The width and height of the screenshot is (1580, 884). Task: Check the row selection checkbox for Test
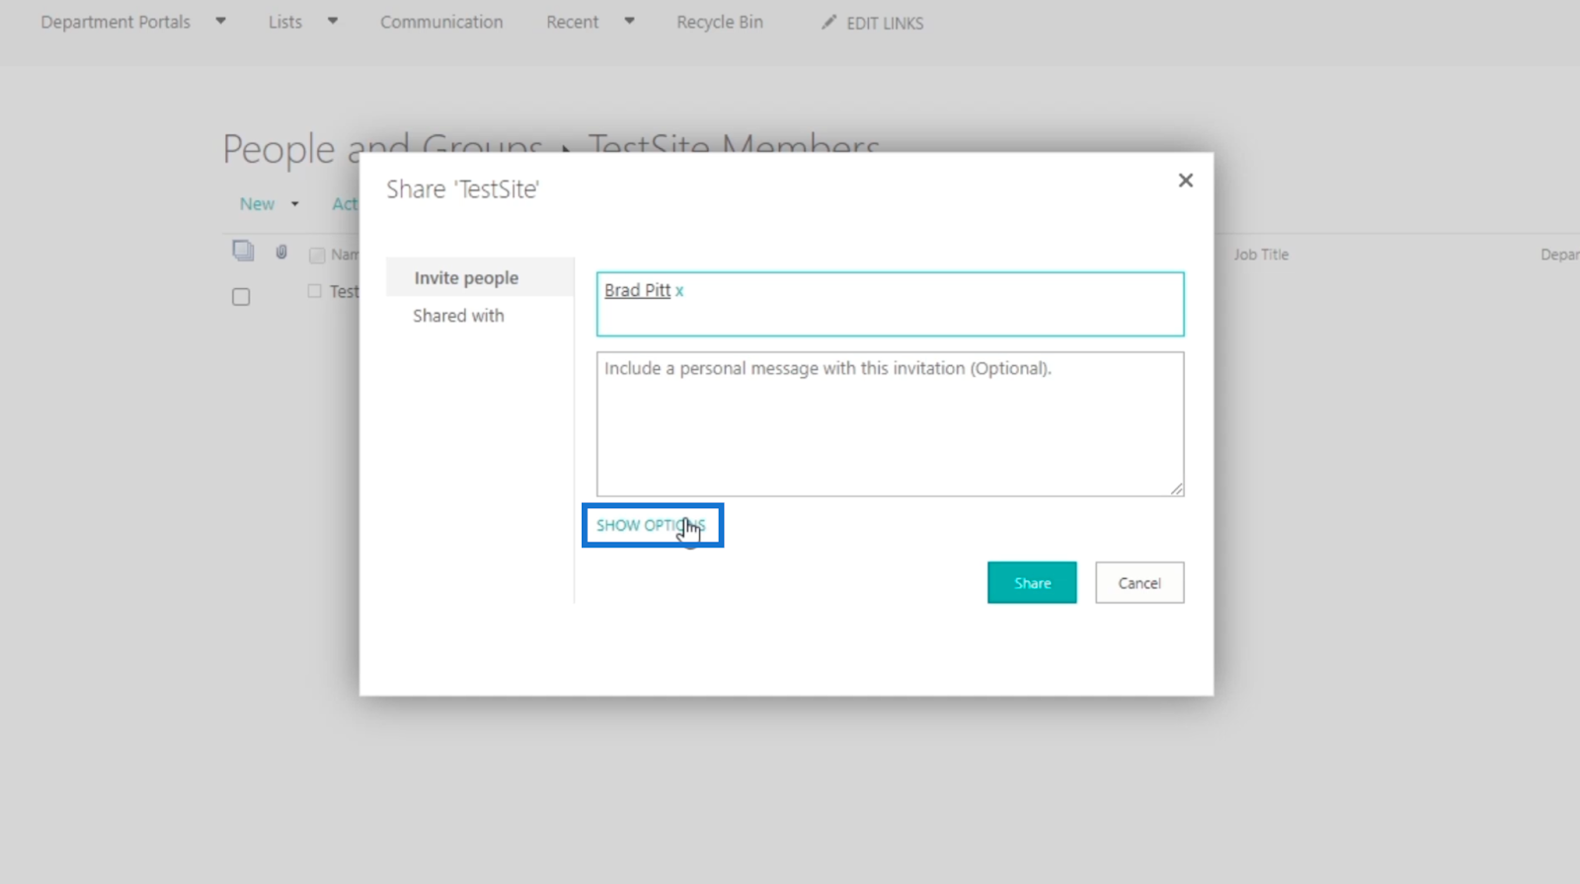tap(241, 297)
